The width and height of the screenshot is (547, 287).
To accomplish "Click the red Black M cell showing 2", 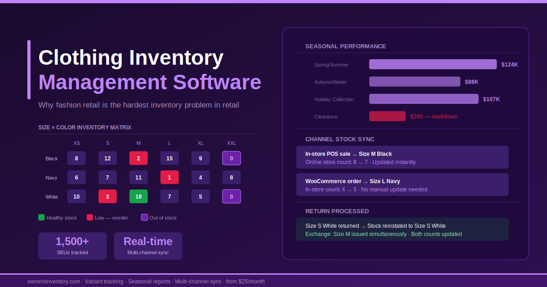I will click(139, 158).
